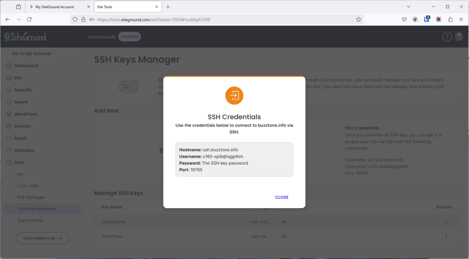
Task: Open actions menu for DataShuttle key
Action: [x=446, y=222]
